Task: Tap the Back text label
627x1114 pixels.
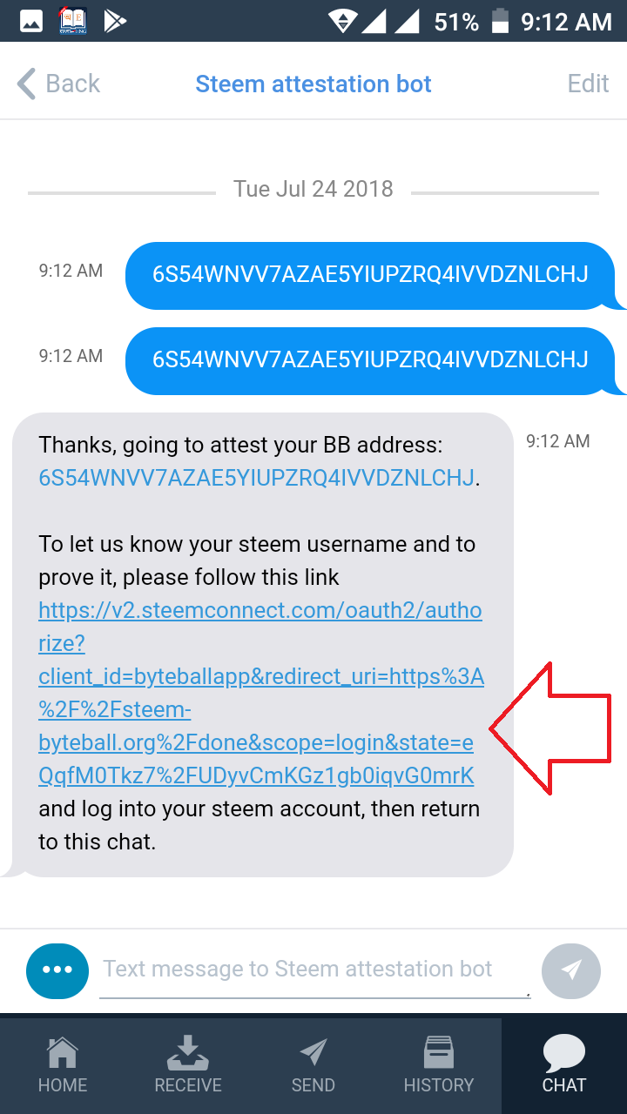Action: (72, 84)
